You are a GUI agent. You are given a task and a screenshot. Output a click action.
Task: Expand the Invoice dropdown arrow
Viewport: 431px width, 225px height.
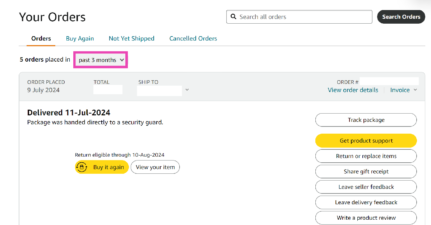pos(415,90)
